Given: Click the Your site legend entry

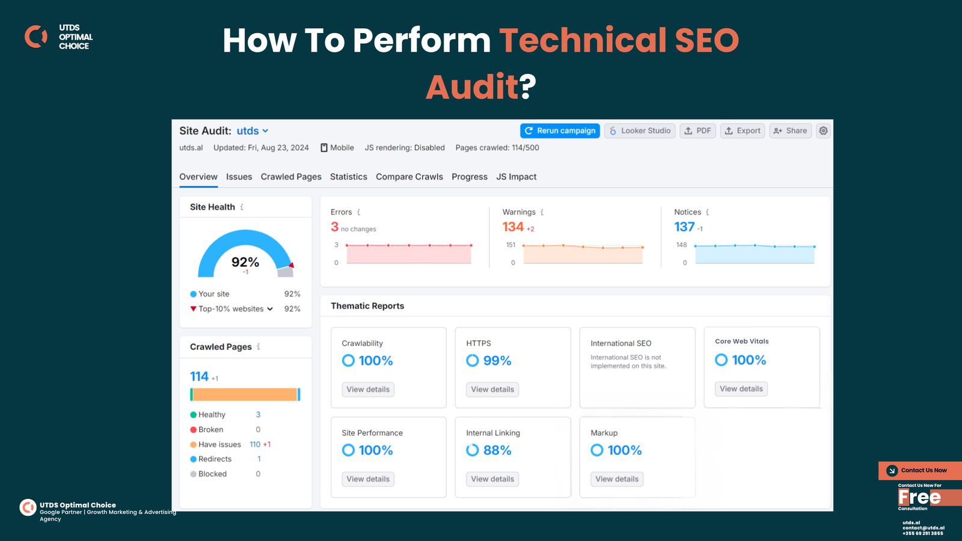Looking at the screenshot, I should pyautogui.click(x=210, y=294).
